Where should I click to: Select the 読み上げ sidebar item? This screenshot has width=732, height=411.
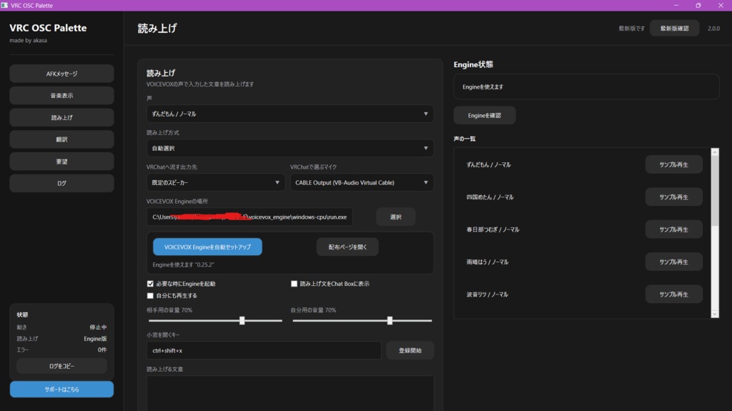(61, 117)
